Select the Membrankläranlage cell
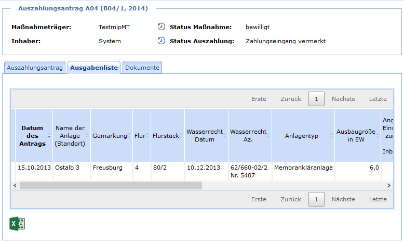This screenshot has height=244, width=404. click(x=303, y=172)
